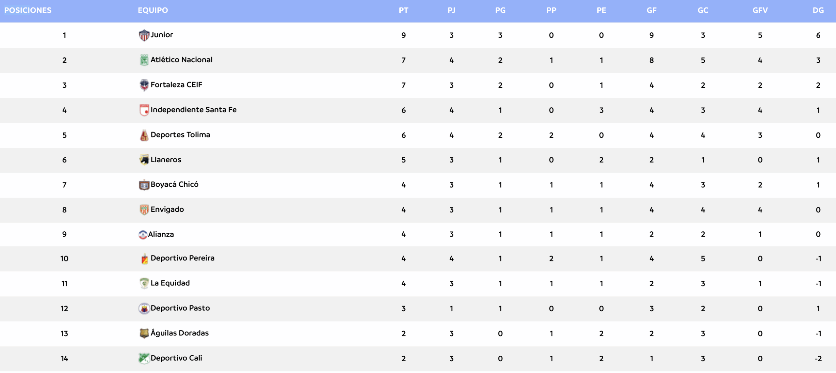Select the POSICIONES column header
Viewport: 836px width, 373px height.
(28, 10)
